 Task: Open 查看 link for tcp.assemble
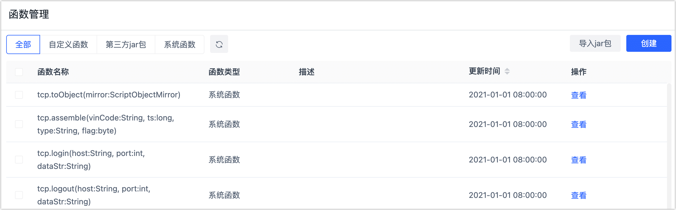click(579, 124)
